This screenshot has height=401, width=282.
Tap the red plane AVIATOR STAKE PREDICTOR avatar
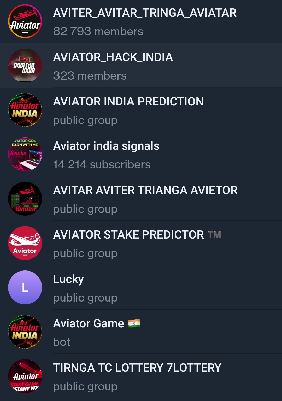pyautogui.click(x=25, y=243)
